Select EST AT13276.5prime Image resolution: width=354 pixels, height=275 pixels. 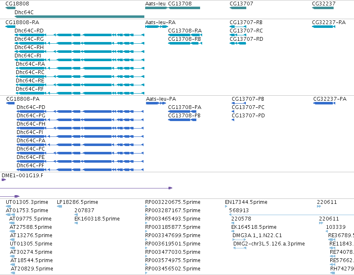tap(31, 235)
